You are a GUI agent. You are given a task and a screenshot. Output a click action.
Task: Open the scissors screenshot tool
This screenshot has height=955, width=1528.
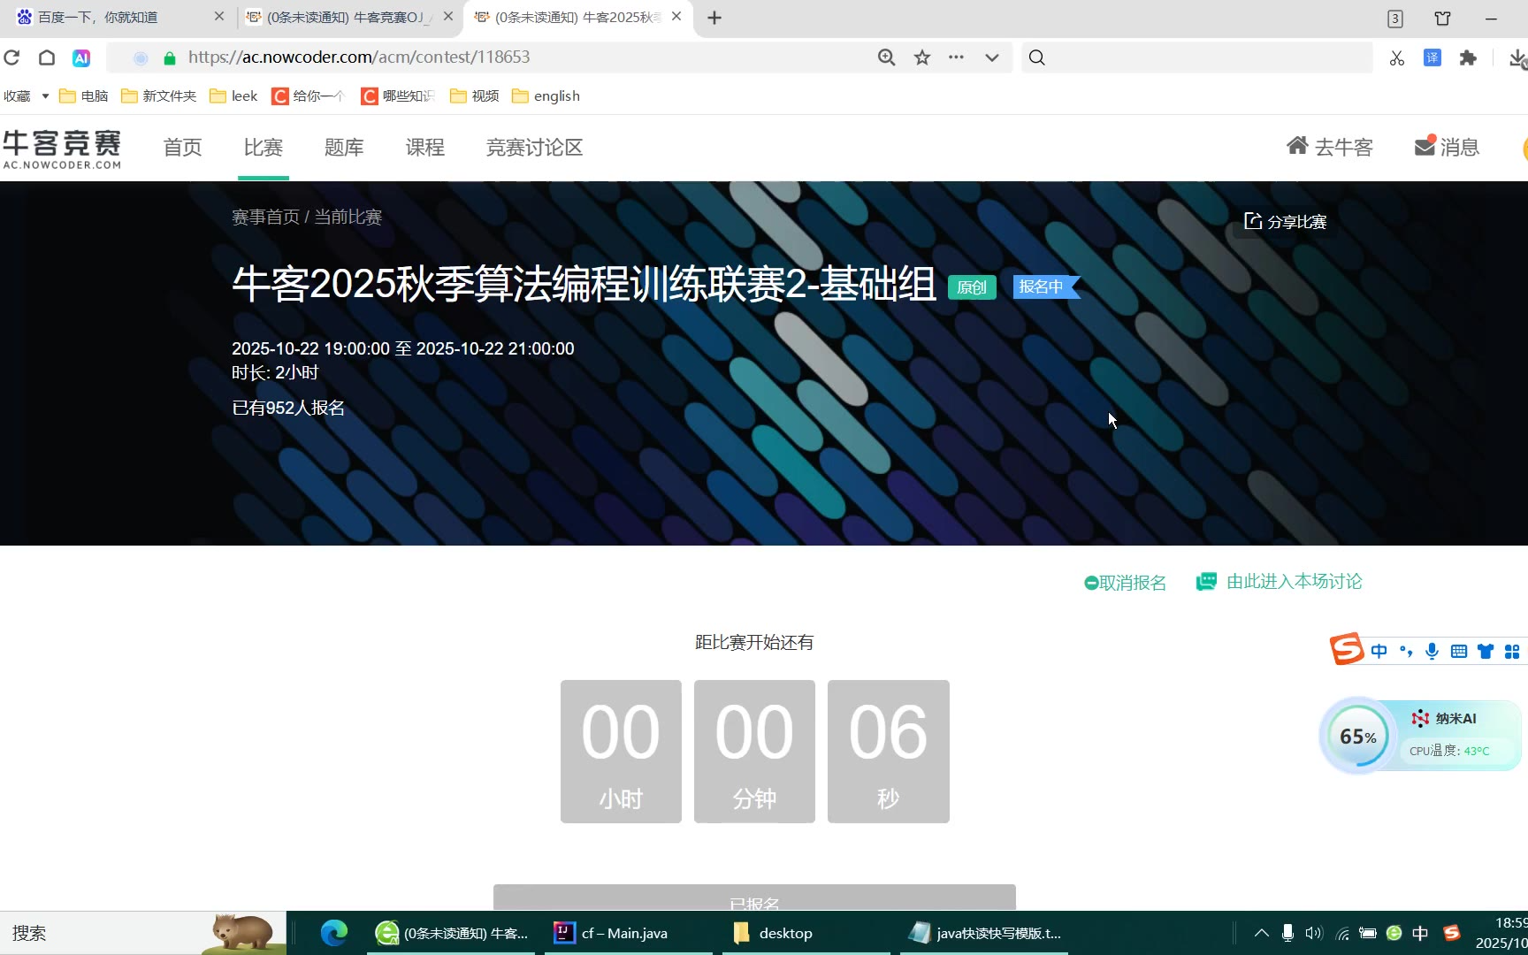pyautogui.click(x=1397, y=58)
